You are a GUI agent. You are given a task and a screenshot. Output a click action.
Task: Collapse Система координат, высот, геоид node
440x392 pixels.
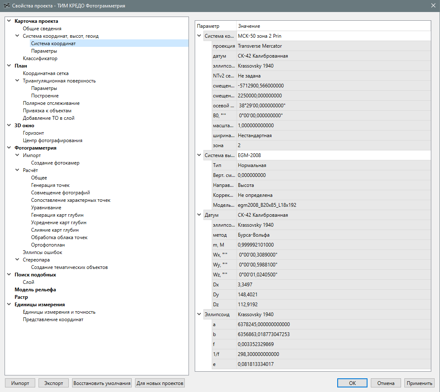pyautogui.click(x=17, y=36)
